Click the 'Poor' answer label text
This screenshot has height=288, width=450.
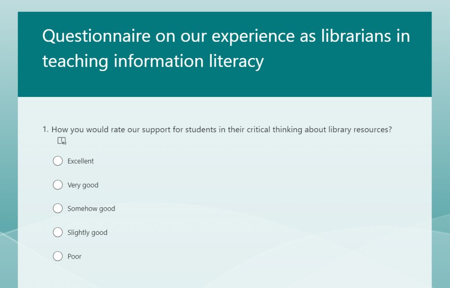pyautogui.click(x=74, y=256)
